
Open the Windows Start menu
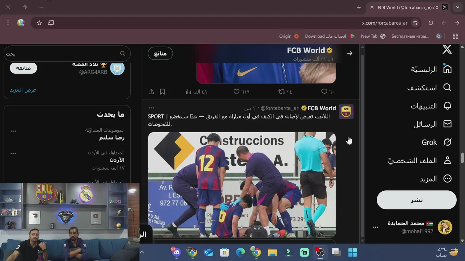(x=352, y=252)
